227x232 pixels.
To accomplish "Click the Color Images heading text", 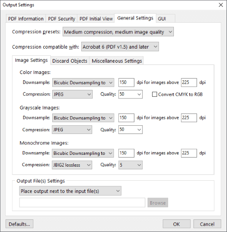I will (35, 72).
